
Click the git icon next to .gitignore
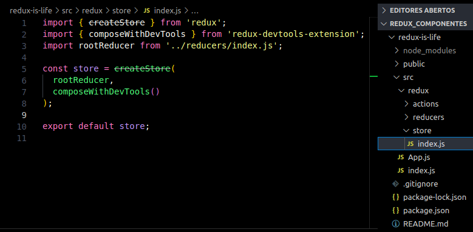(395, 184)
